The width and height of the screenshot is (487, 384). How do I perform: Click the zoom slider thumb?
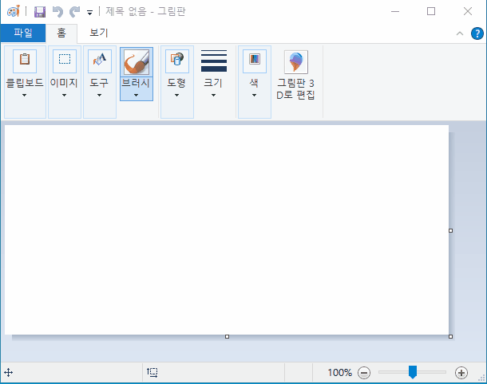click(x=413, y=372)
